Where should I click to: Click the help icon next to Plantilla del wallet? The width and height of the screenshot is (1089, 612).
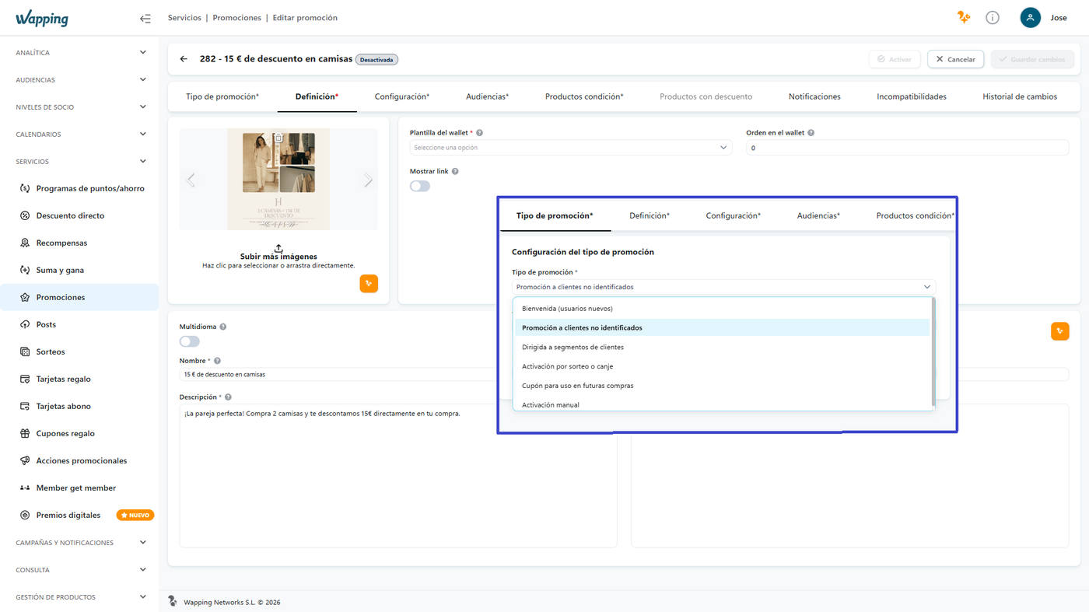(x=480, y=133)
